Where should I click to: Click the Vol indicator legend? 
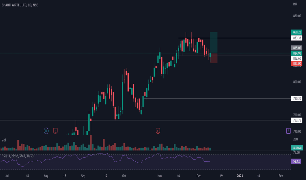4,140
